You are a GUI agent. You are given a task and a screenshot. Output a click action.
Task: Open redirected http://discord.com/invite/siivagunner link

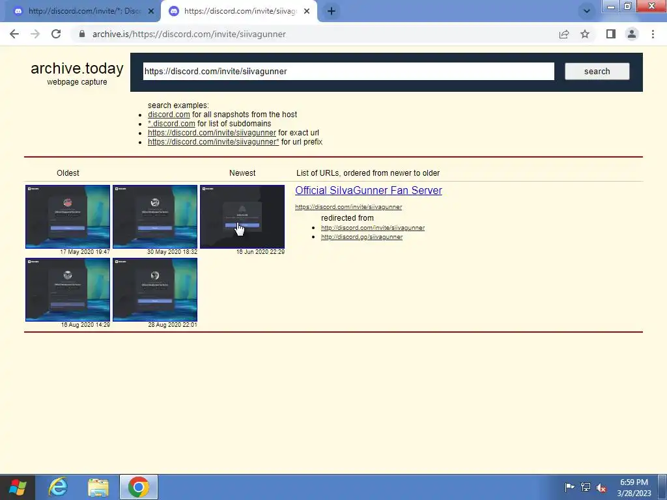click(x=373, y=228)
